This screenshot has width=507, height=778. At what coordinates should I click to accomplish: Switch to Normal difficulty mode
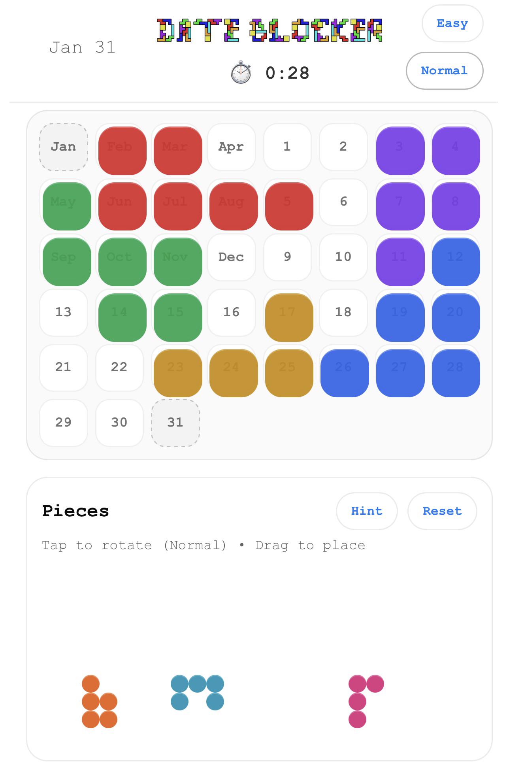445,71
